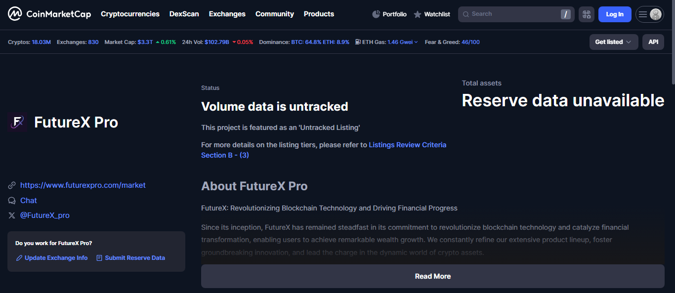Image resolution: width=675 pixels, height=293 pixels.
Task: Open the Watchlist star icon
Action: click(x=418, y=14)
